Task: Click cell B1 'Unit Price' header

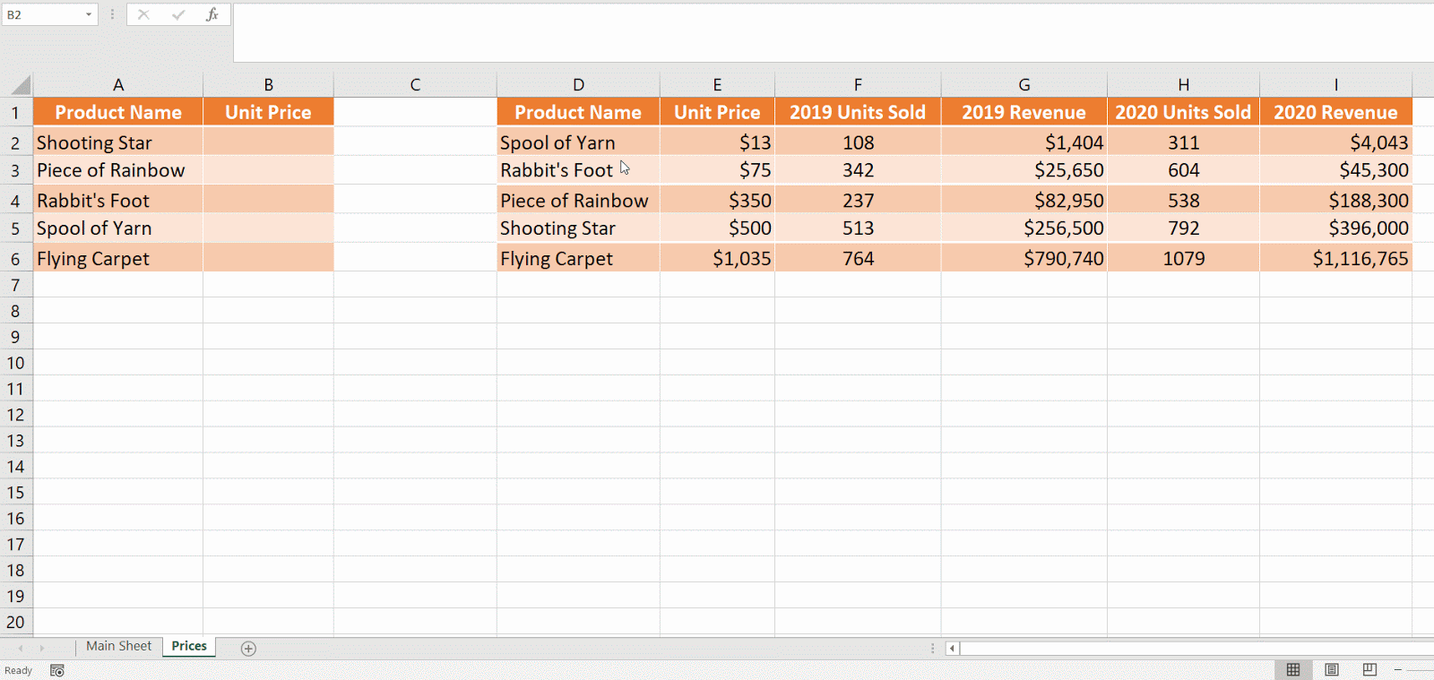Action: [x=268, y=112]
